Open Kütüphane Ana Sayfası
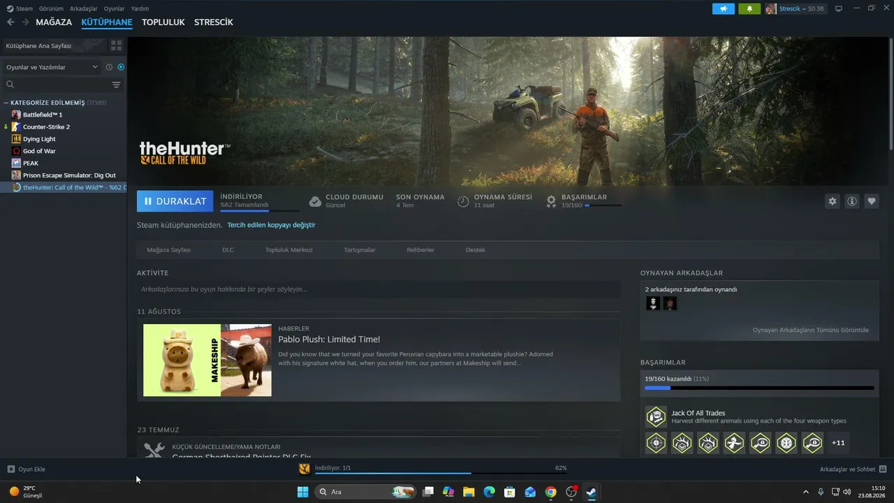Viewport: 894px width, 503px height. point(38,45)
